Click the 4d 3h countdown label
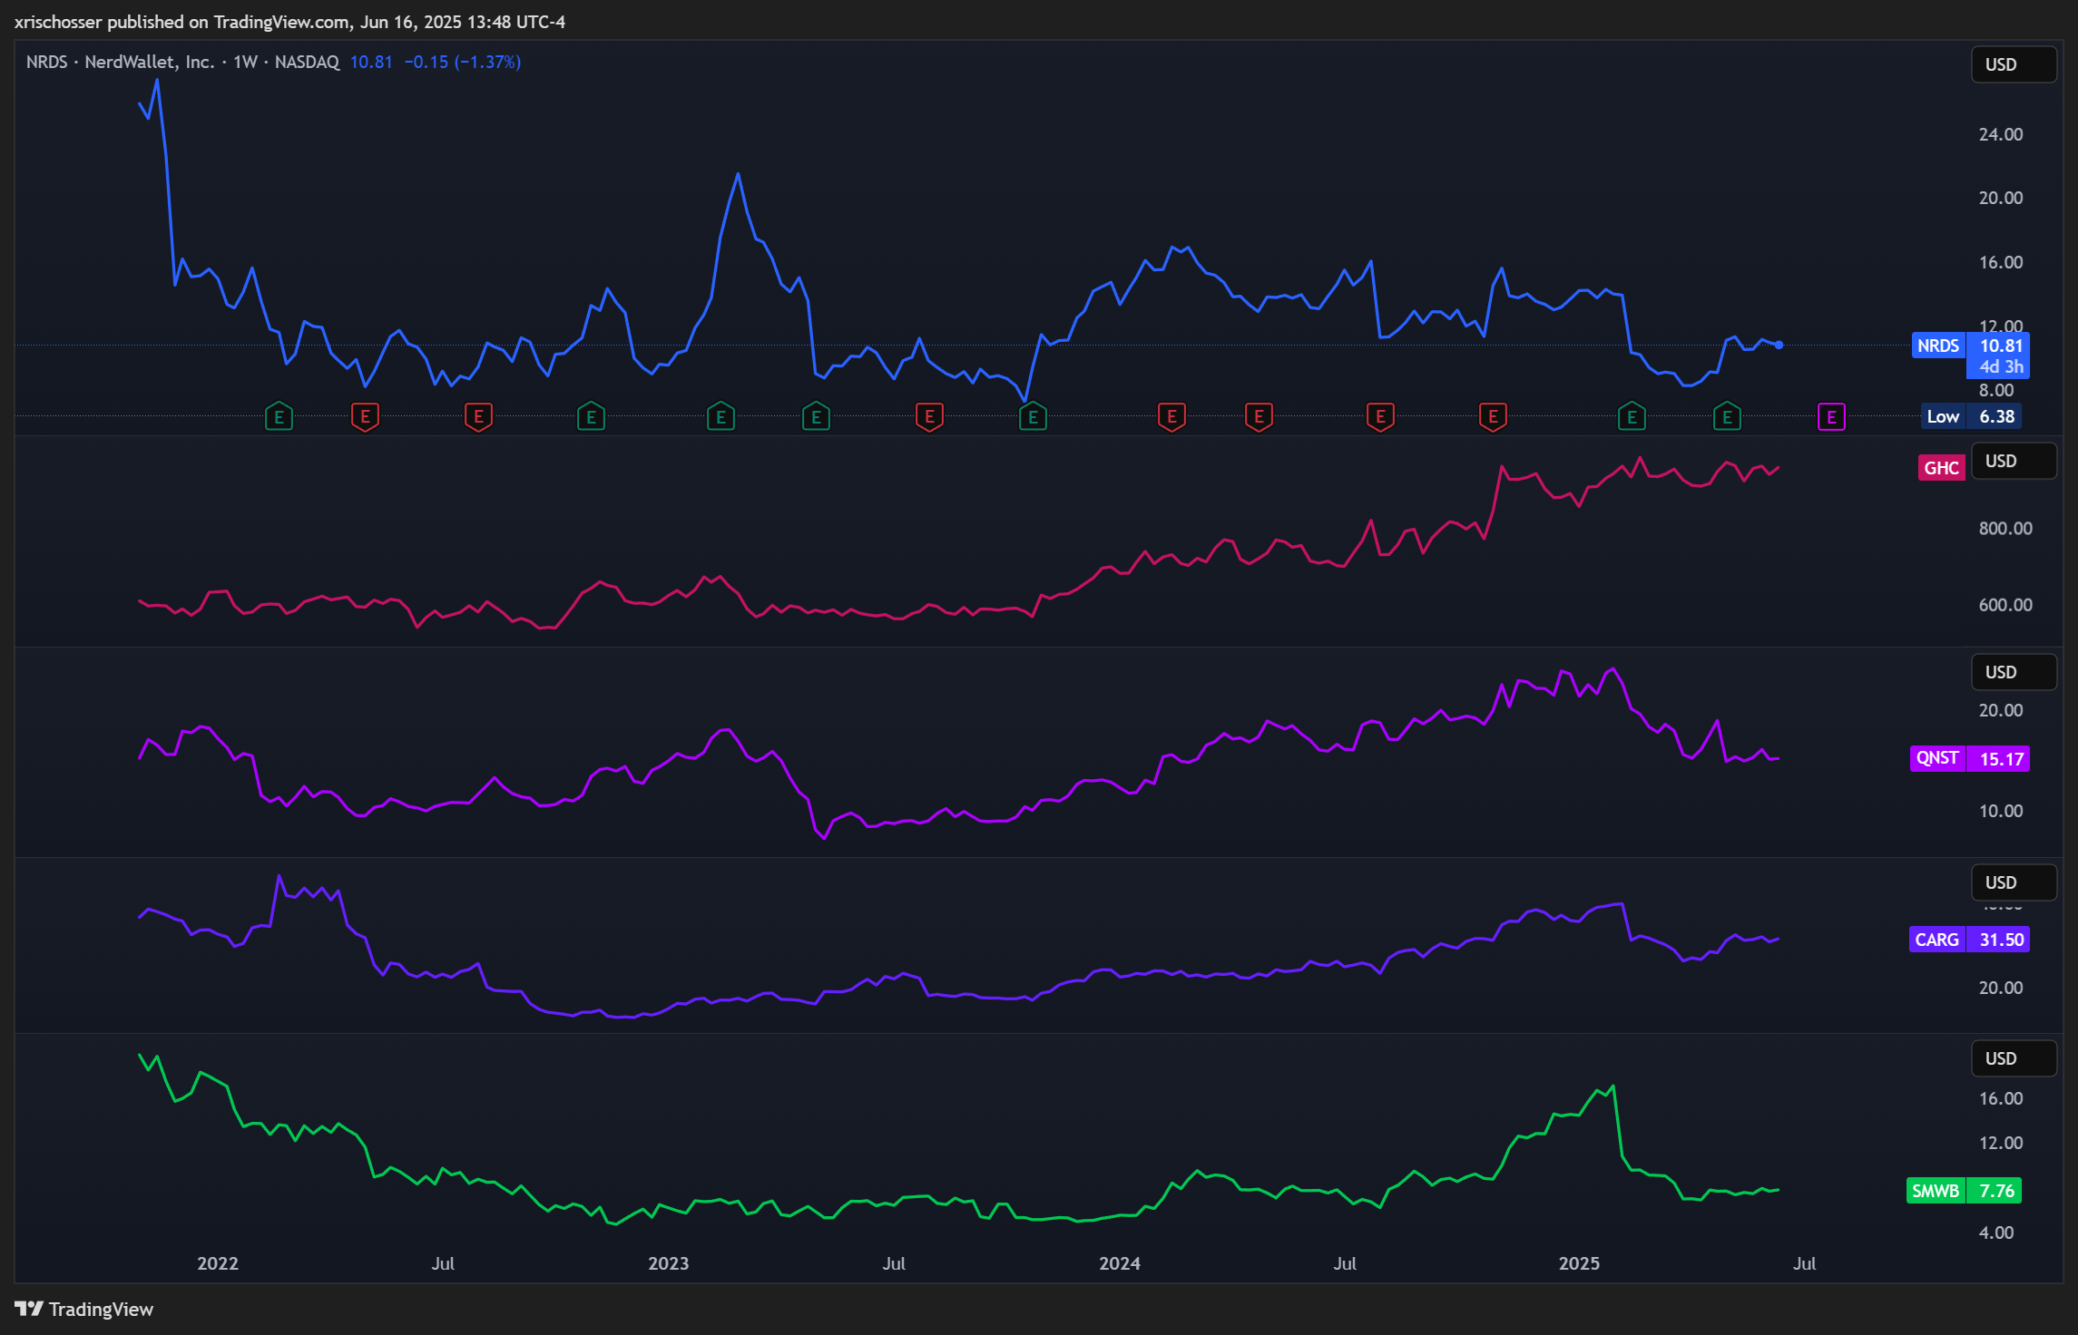Screen dimensions: 2078x1335 pyautogui.click(x=2001, y=367)
